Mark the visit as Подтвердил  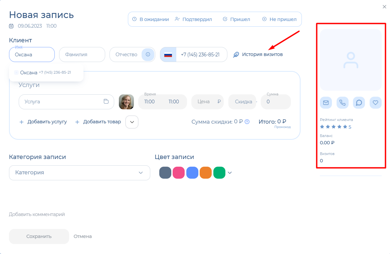tap(193, 19)
